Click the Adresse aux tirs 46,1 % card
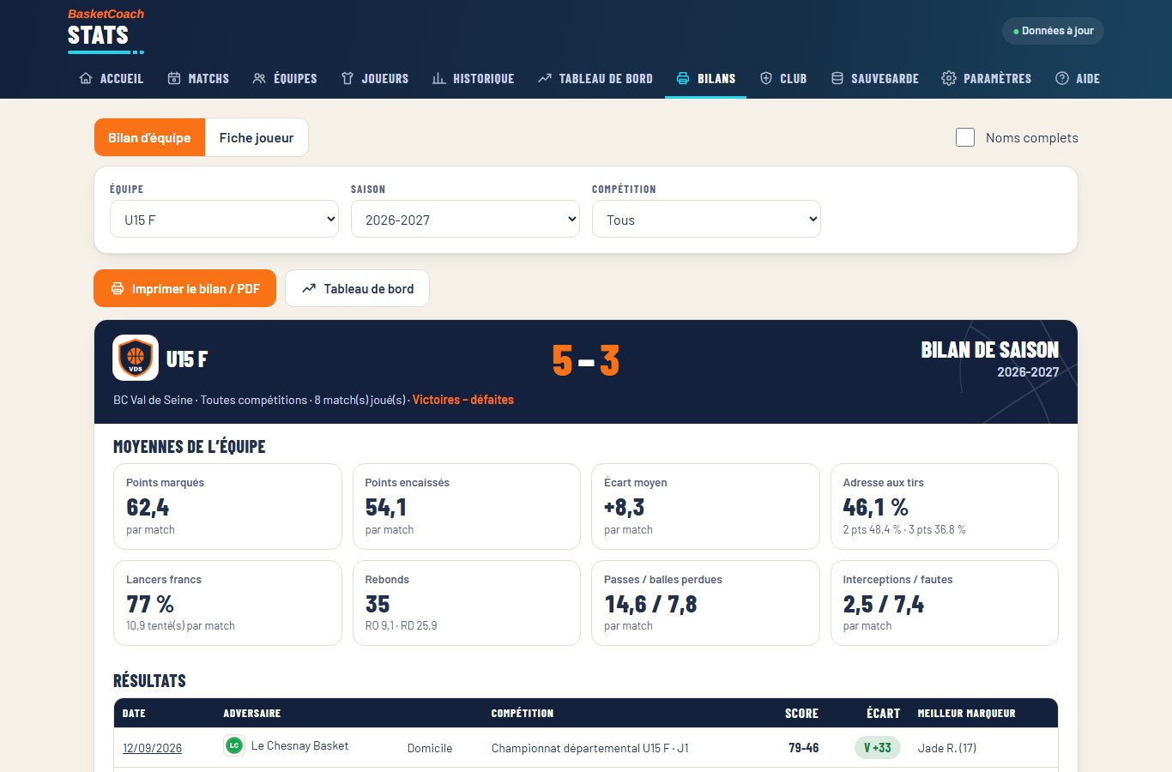Image resolution: width=1172 pixels, height=772 pixels. click(945, 506)
